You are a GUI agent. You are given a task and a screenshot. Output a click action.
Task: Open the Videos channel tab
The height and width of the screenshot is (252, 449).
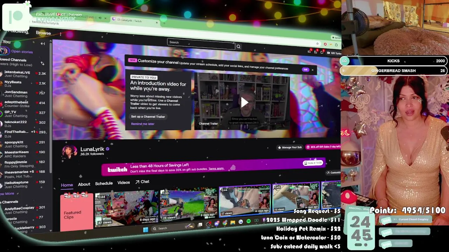click(x=123, y=182)
